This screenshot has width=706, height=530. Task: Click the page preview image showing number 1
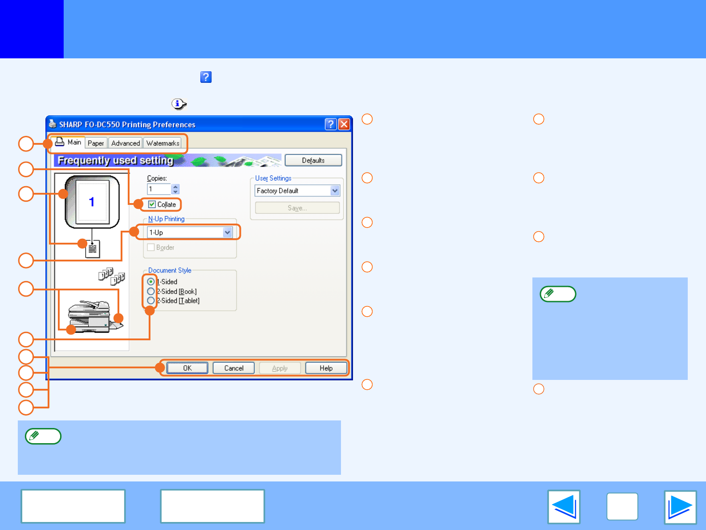pyautogui.click(x=92, y=202)
